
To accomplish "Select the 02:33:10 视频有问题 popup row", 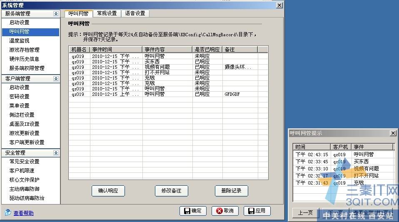I will click(343, 169).
